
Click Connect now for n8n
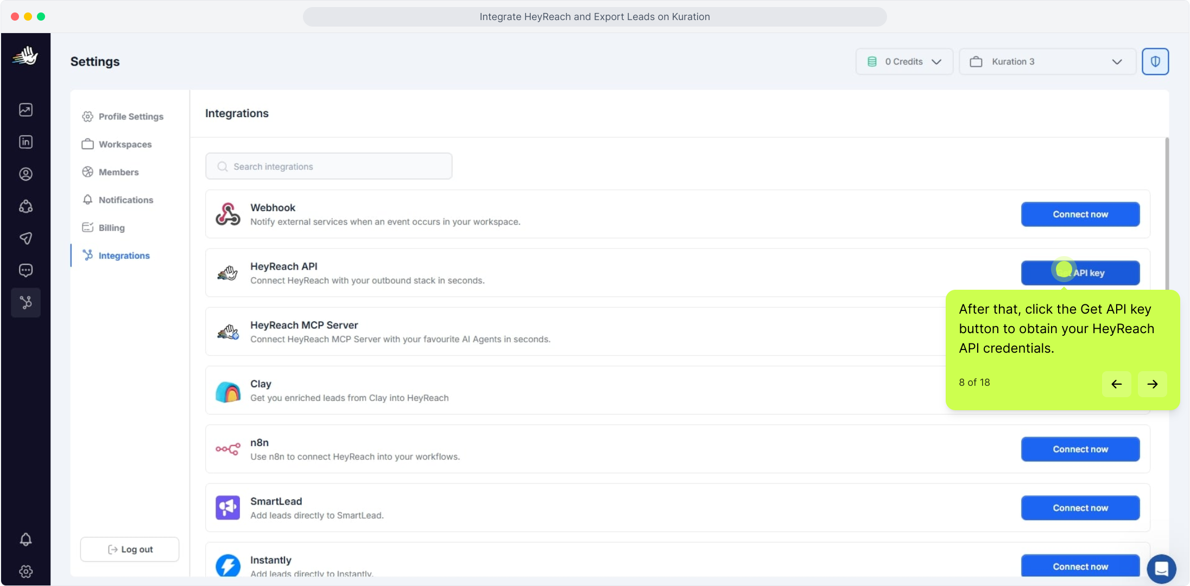pyautogui.click(x=1080, y=449)
